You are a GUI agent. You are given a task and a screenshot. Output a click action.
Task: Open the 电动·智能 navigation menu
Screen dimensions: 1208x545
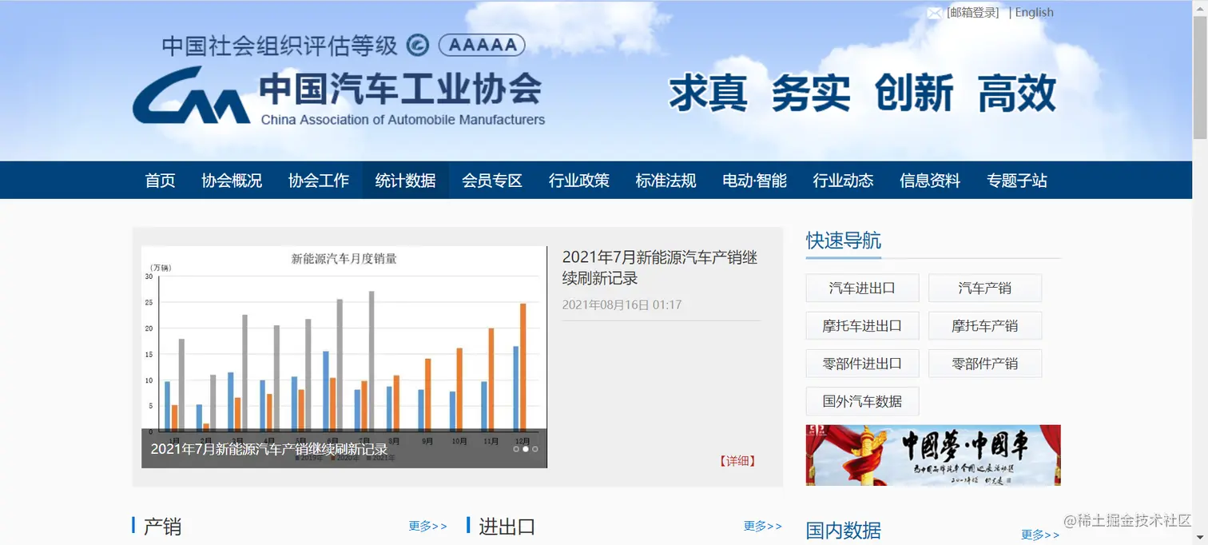[x=753, y=180]
